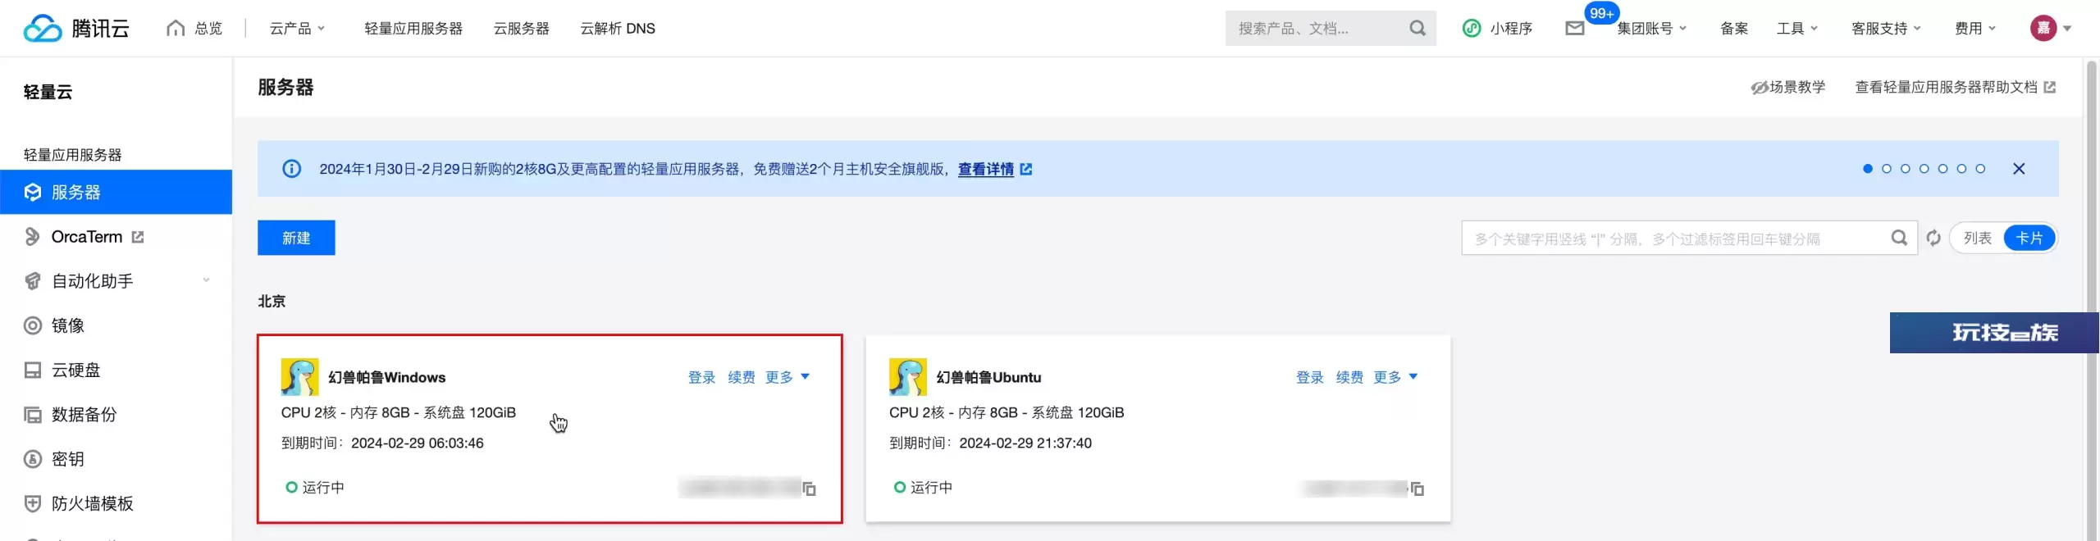The height and width of the screenshot is (541, 2100).
Task: Click the 镜像 sidebar icon
Action: click(33, 325)
